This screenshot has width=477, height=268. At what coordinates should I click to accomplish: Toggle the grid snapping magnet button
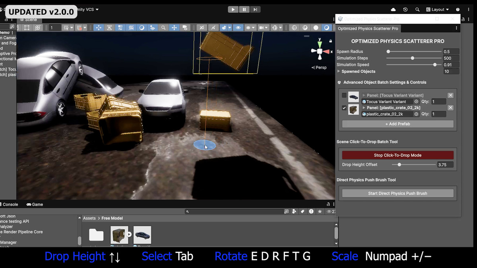(79, 28)
